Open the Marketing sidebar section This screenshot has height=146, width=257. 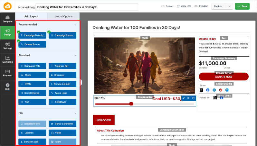click(7, 59)
